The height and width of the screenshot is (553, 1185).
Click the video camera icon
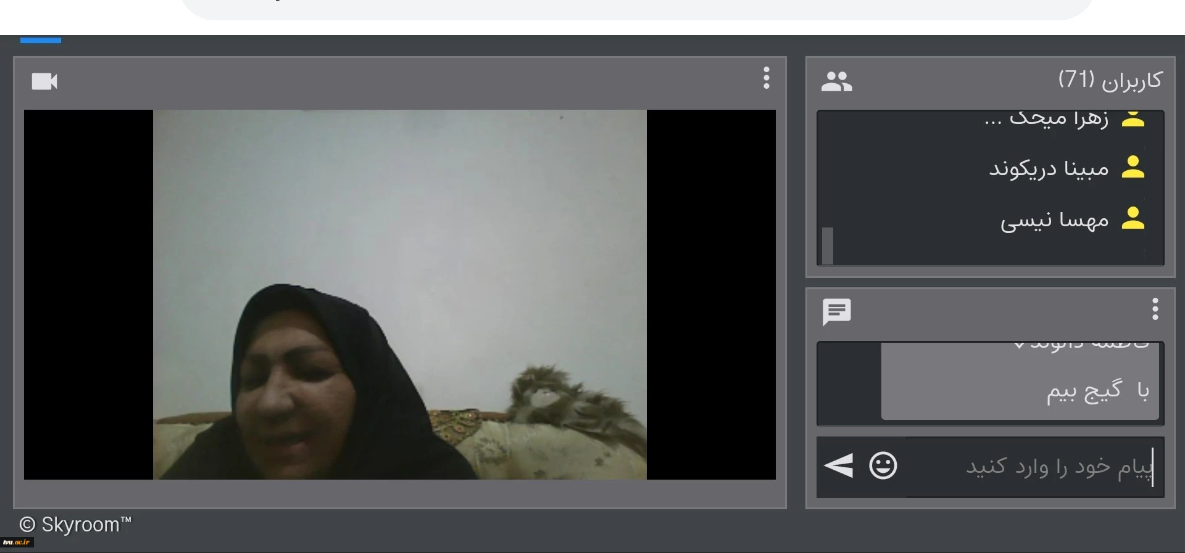coord(44,81)
